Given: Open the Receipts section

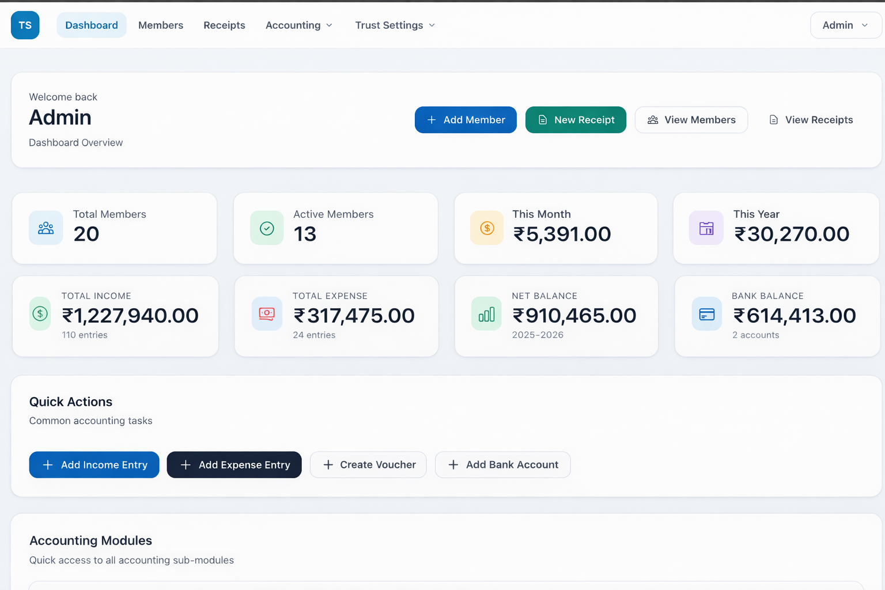Looking at the screenshot, I should pyautogui.click(x=224, y=25).
